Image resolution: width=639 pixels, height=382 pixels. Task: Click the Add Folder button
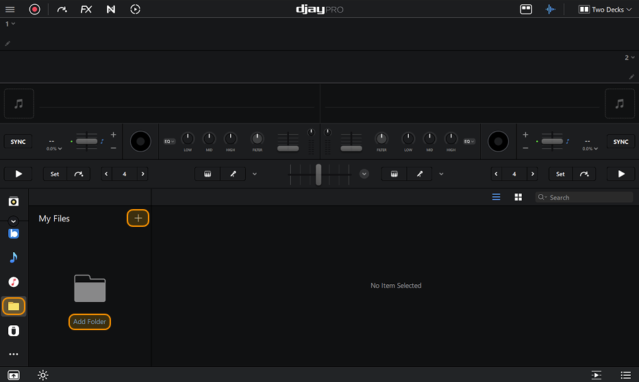[90, 322]
